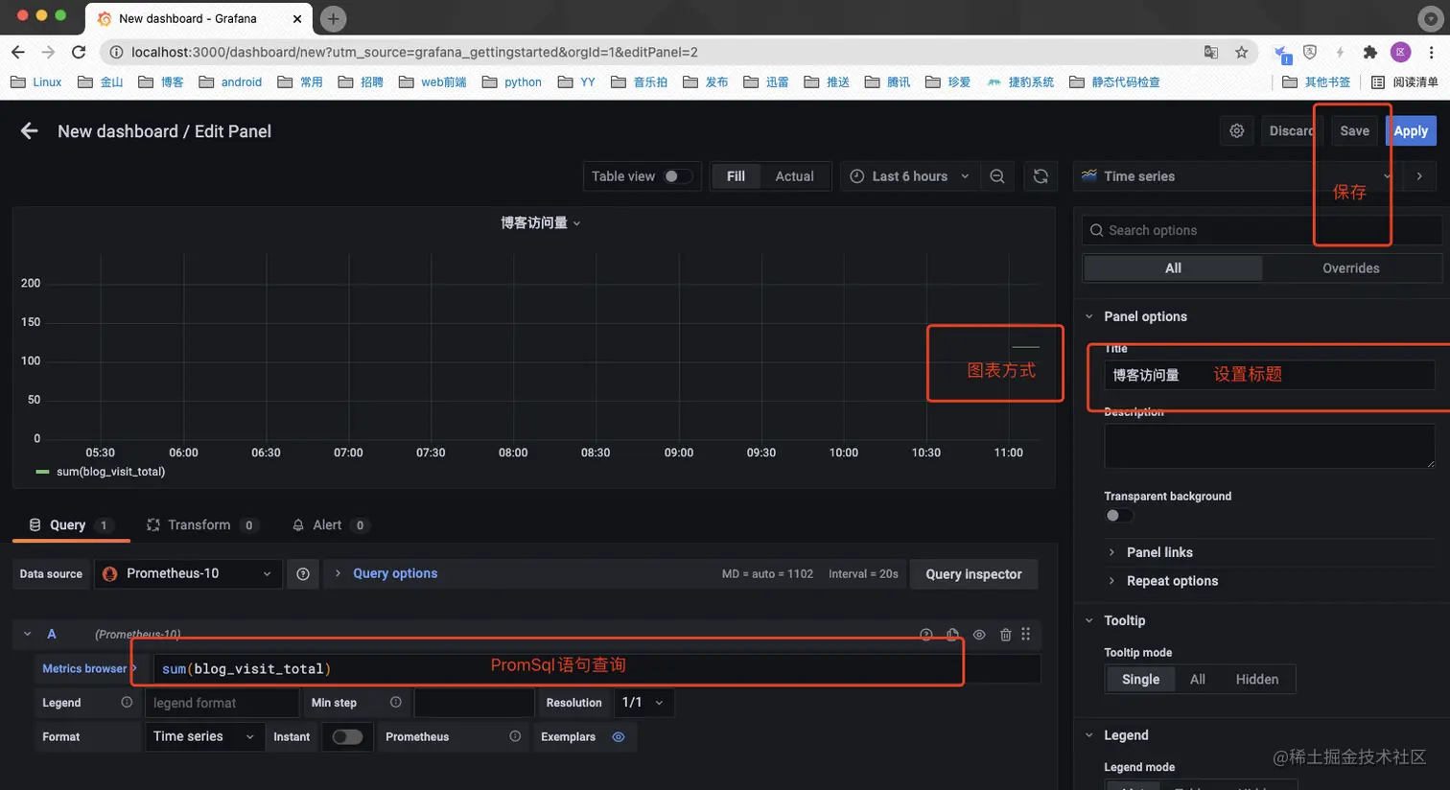The width and height of the screenshot is (1450, 790).
Task: Delete query A with the trash icon
Action: (1005, 635)
